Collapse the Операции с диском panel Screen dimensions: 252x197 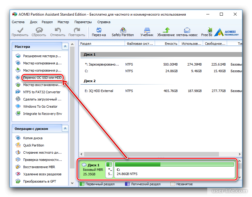(x=65, y=128)
